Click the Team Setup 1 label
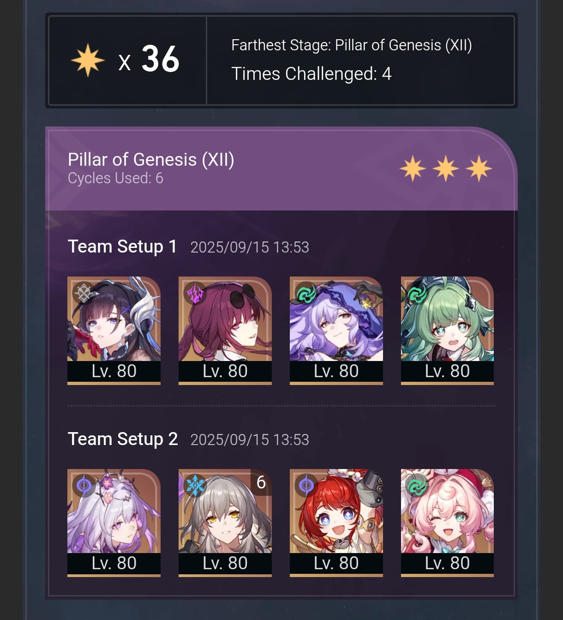Image resolution: width=563 pixels, height=620 pixels. [x=122, y=247]
